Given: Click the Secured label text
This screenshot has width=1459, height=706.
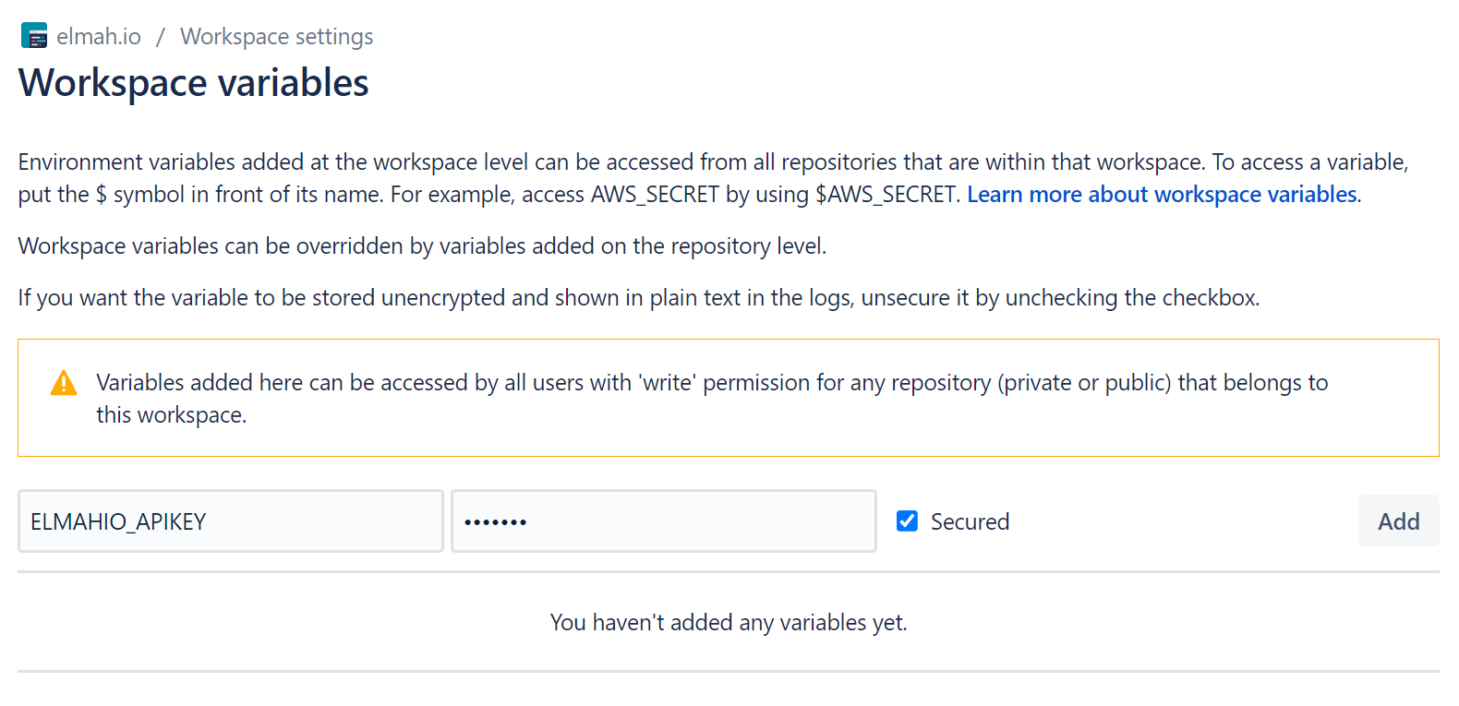Looking at the screenshot, I should [x=970, y=521].
